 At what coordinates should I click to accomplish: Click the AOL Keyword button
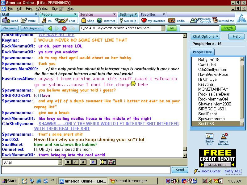pyautogui.click(x=32, y=28)
